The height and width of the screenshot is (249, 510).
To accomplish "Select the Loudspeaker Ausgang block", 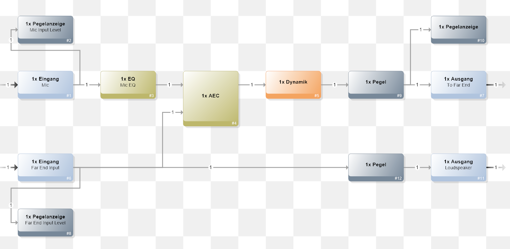I will tap(458, 167).
